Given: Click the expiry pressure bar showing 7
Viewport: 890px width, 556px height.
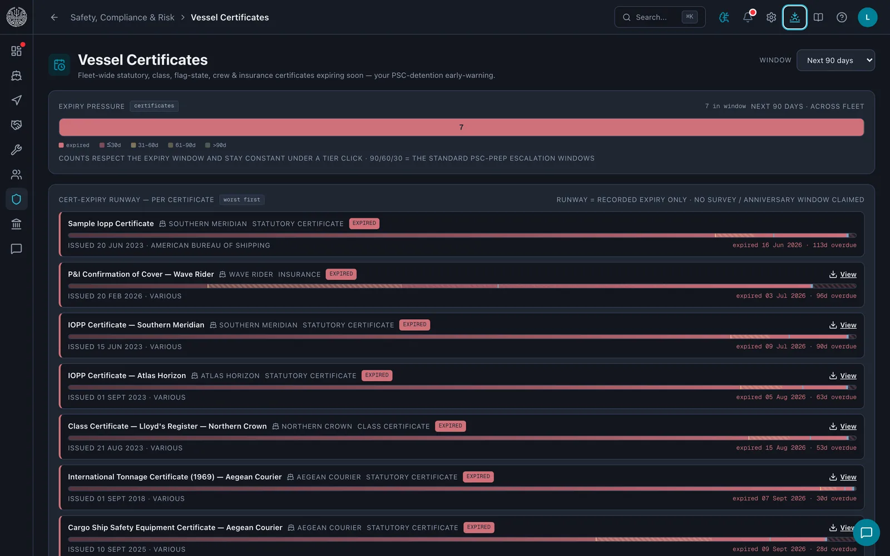Looking at the screenshot, I should (461, 127).
